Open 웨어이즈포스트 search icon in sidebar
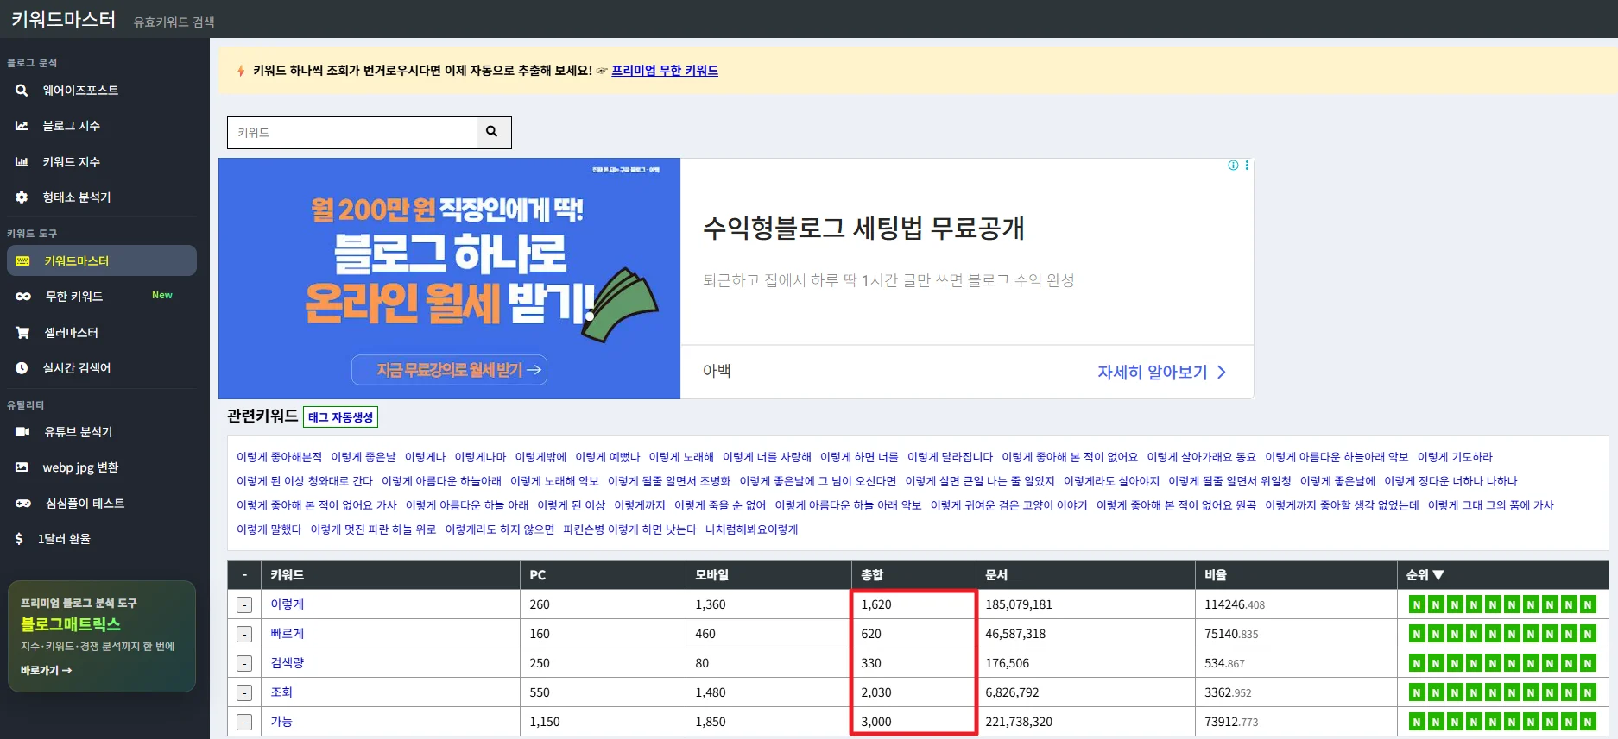Viewport: 1618px width, 739px height. point(22,91)
